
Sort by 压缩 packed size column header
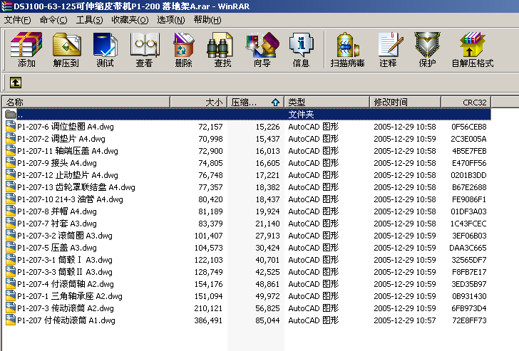(x=255, y=102)
